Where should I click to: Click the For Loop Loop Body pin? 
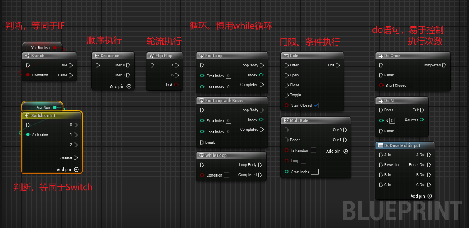coord(262,65)
